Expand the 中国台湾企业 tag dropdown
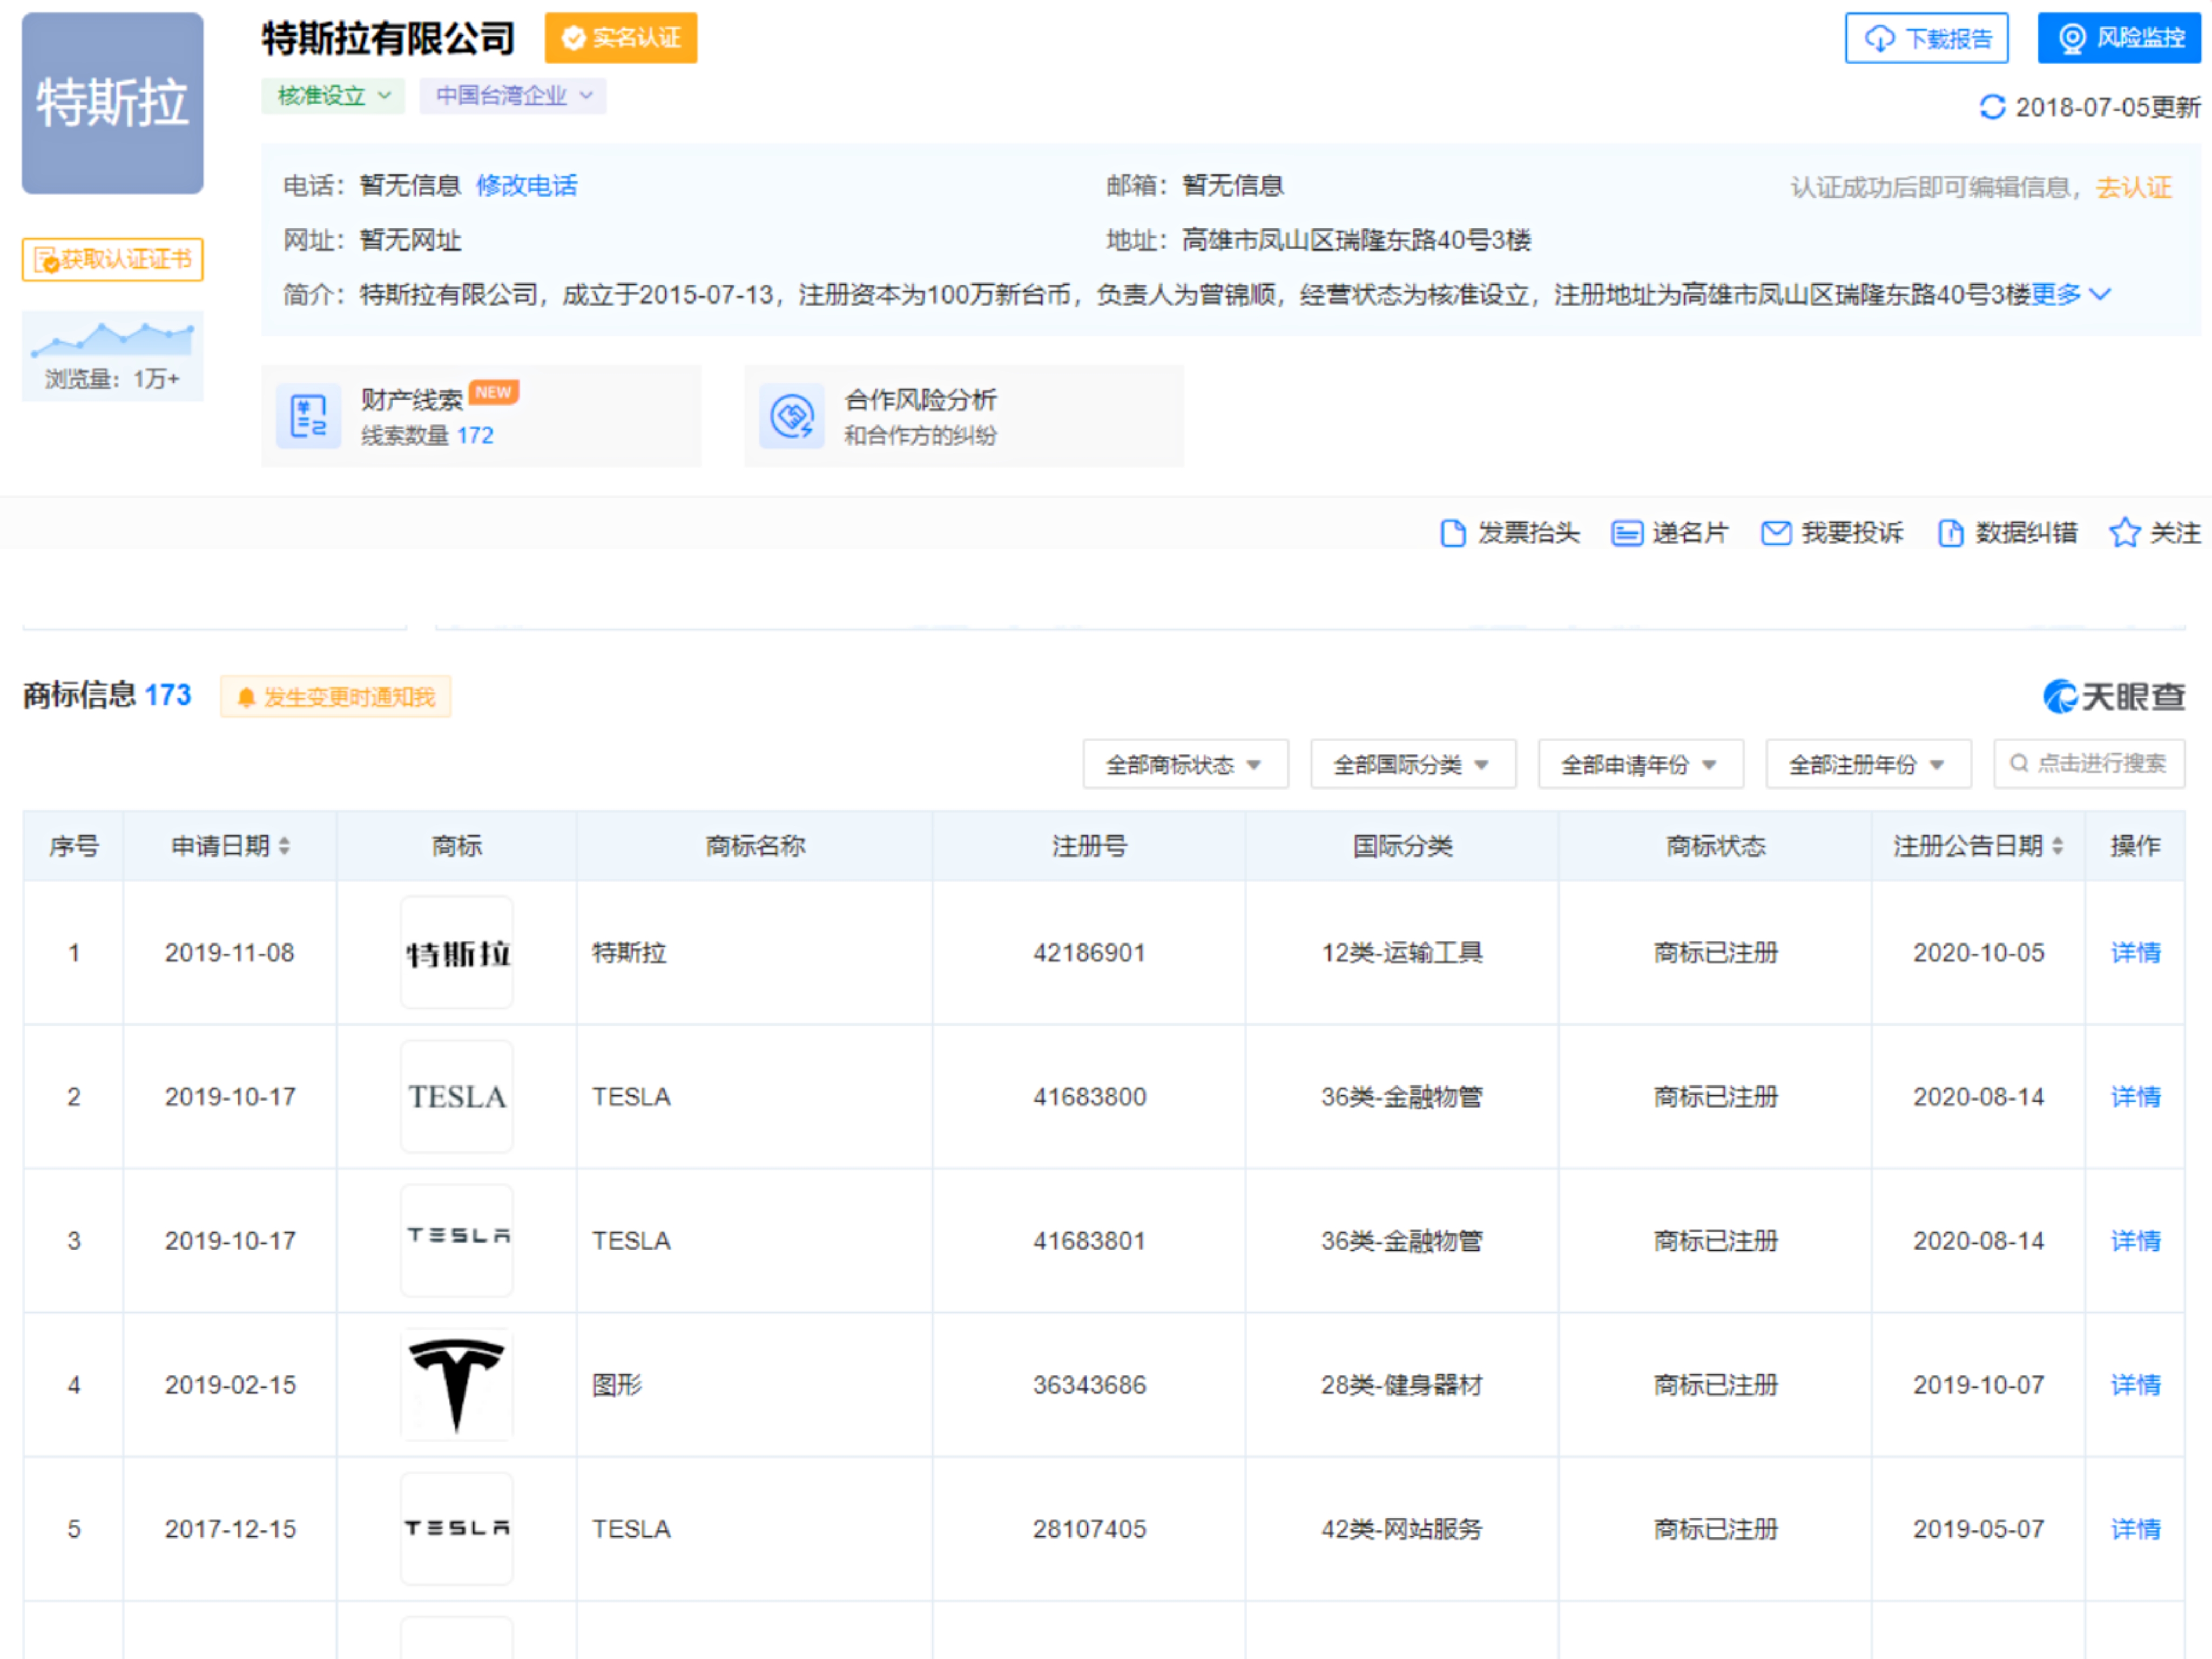 [x=513, y=96]
